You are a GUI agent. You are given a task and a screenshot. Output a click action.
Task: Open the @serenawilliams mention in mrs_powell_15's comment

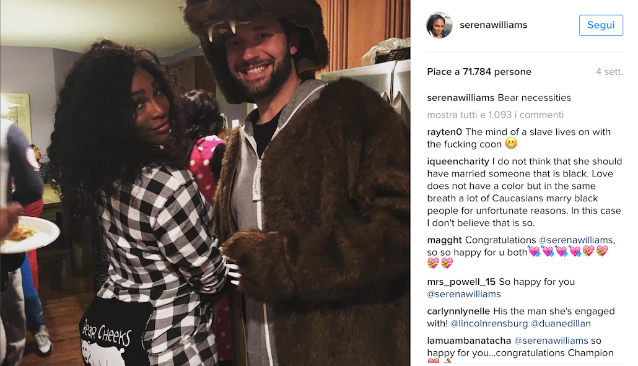464,294
